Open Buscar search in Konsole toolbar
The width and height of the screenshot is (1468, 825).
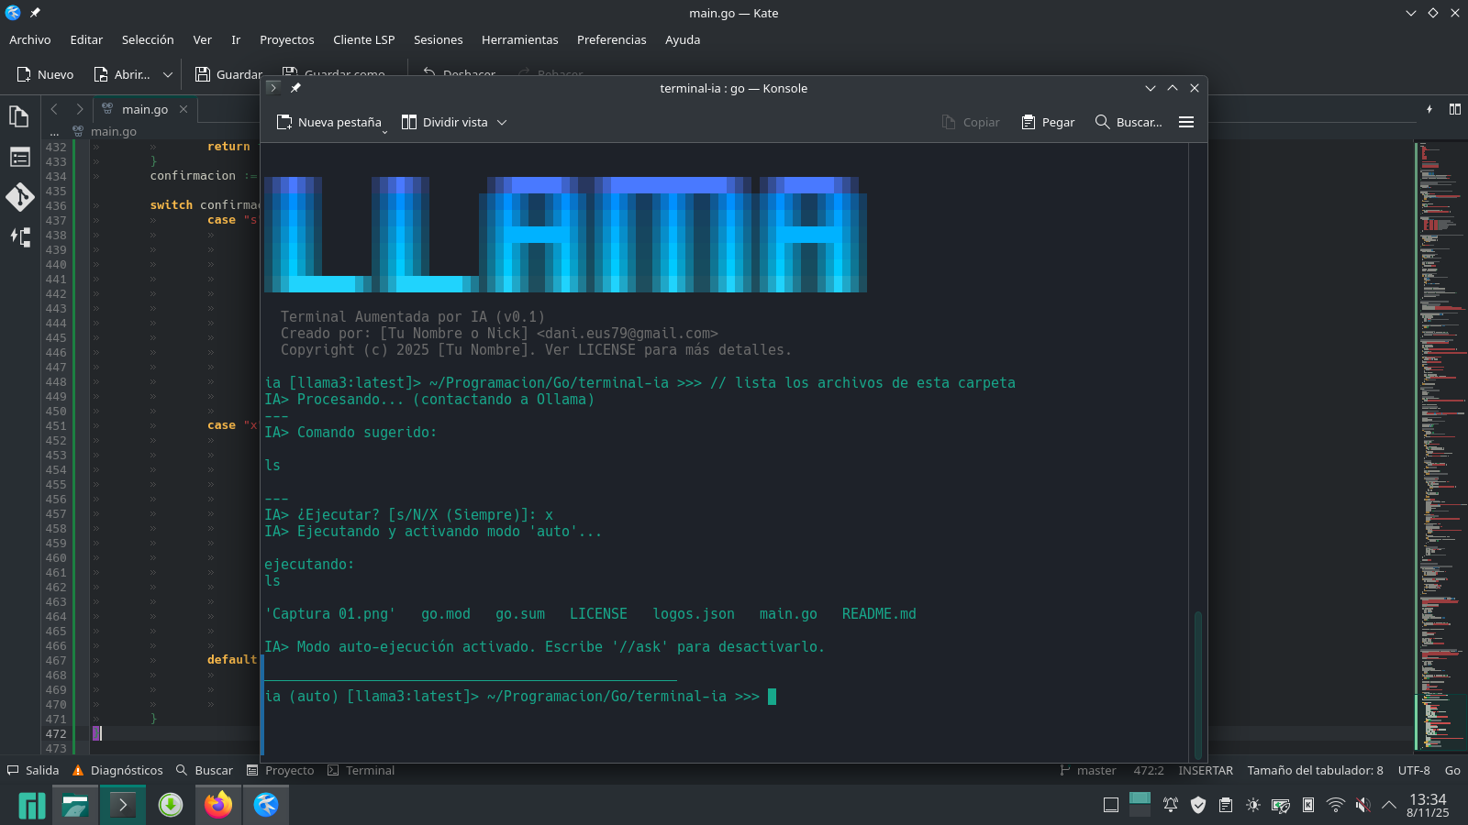(1129, 122)
